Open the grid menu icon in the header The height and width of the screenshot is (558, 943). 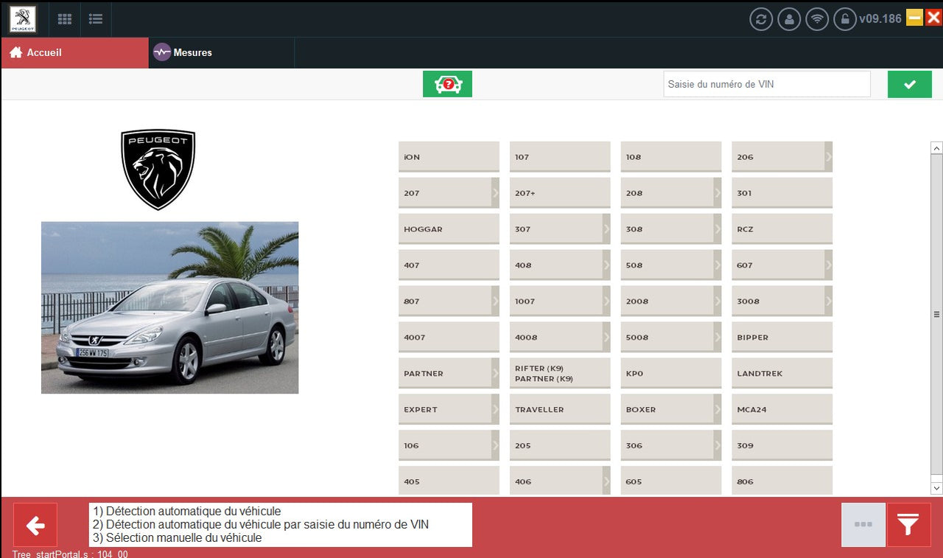click(x=64, y=19)
